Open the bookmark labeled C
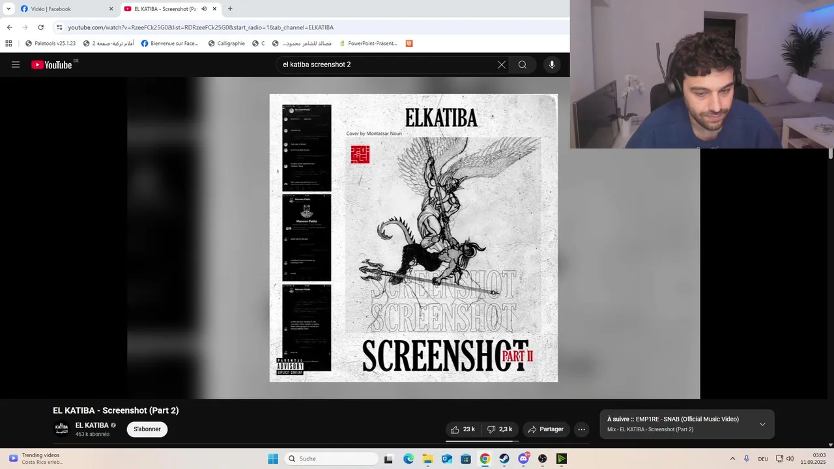Screen dimensions: 834x469 coord(259,44)
